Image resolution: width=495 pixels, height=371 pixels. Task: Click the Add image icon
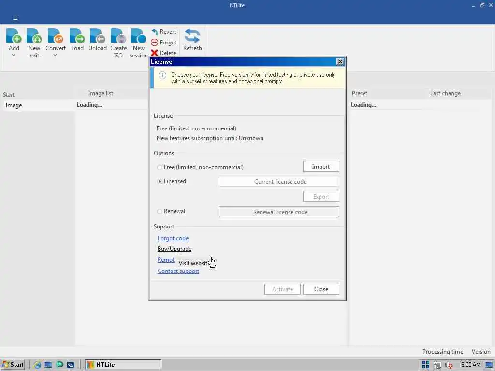14,36
